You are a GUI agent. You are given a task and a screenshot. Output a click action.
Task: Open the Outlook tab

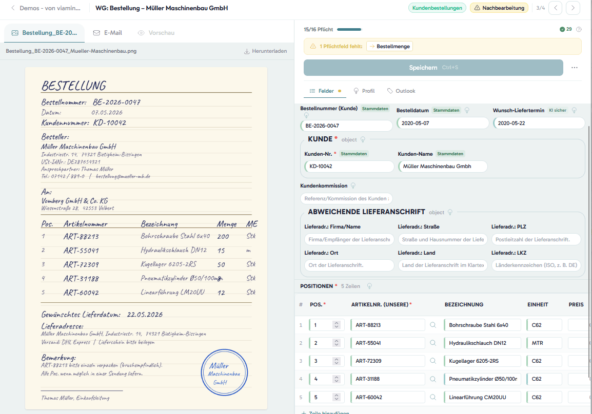(401, 91)
